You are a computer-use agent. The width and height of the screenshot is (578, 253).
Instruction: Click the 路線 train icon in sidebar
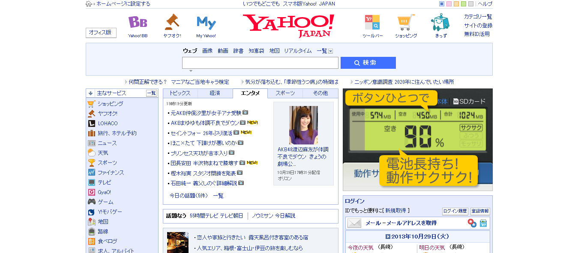[91, 232]
